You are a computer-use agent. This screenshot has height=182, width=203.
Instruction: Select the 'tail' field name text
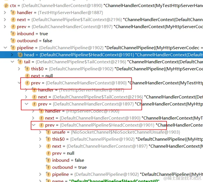tap(27, 62)
